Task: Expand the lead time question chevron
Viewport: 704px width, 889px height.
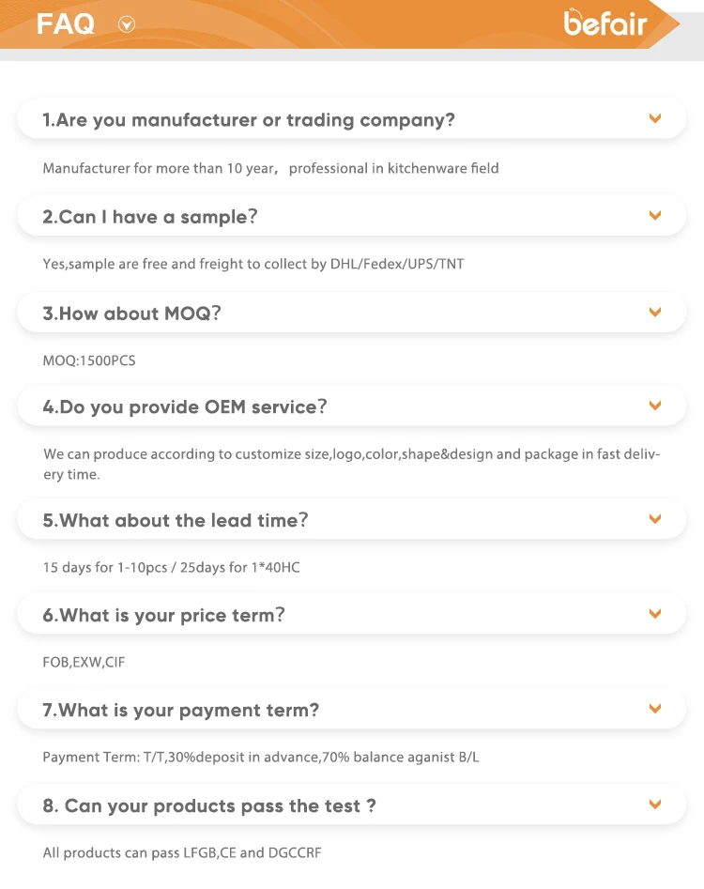Action: pyautogui.click(x=655, y=519)
